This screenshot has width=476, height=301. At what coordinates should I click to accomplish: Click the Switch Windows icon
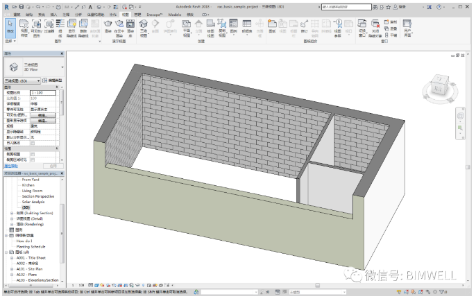pos(362,24)
